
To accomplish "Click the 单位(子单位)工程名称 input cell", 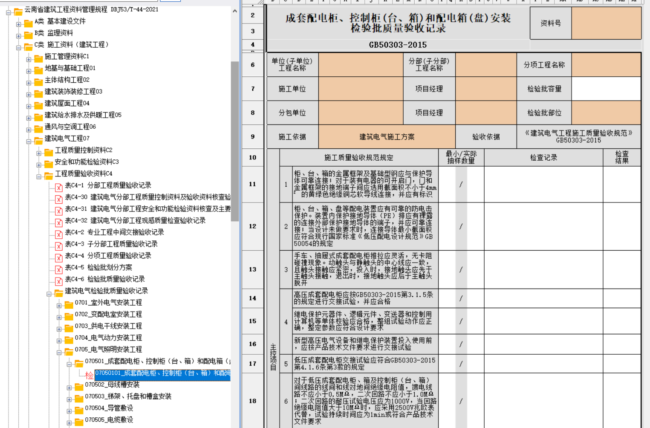I will coord(361,65).
